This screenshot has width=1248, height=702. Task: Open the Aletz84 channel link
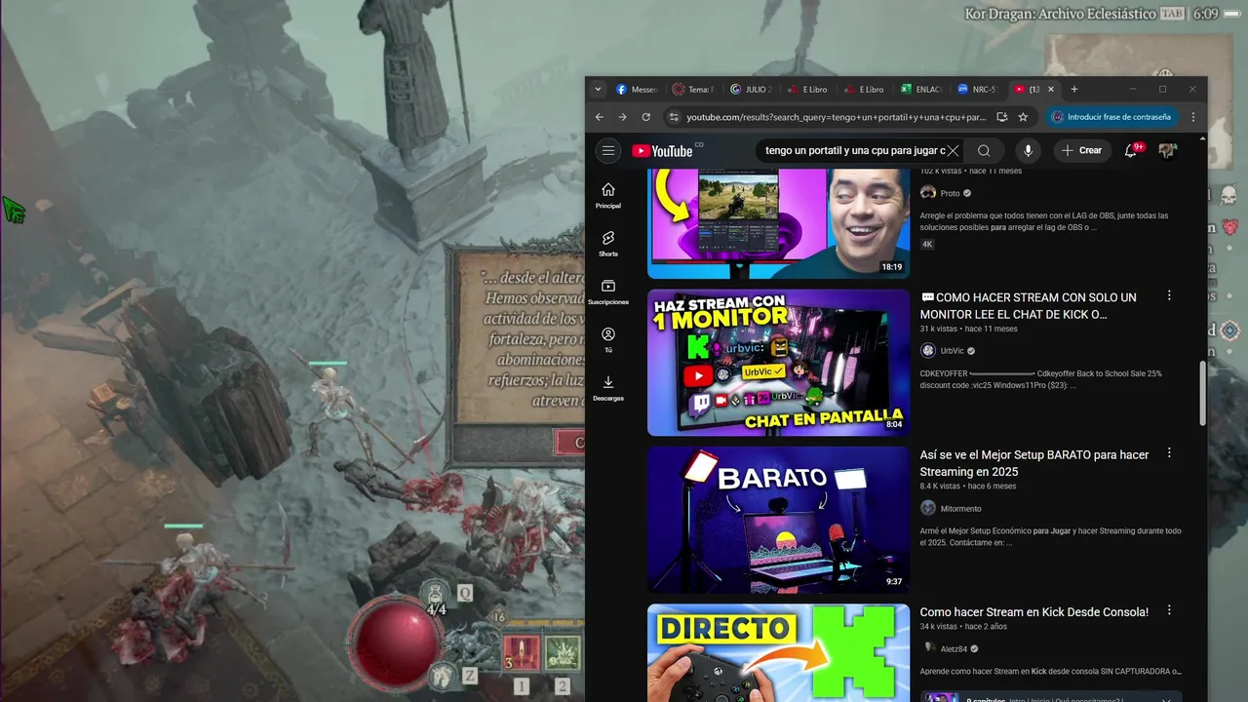(954, 648)
